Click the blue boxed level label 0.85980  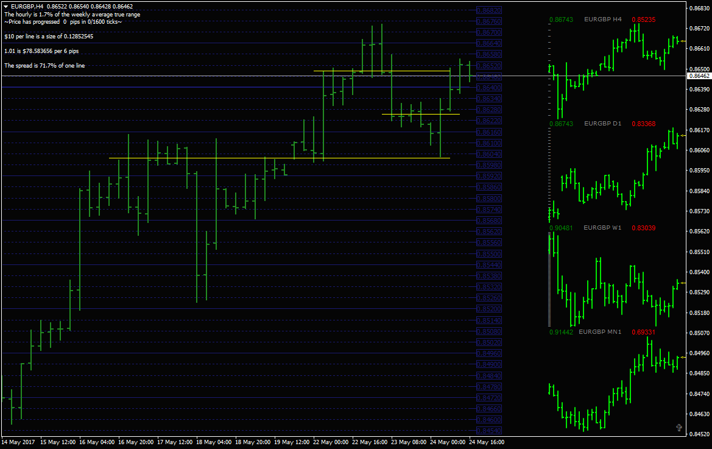click(489, 165)
